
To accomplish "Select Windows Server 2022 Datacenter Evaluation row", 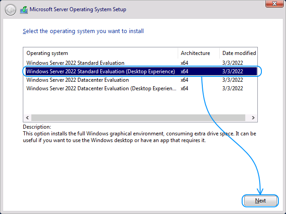I will click(140, 80).
